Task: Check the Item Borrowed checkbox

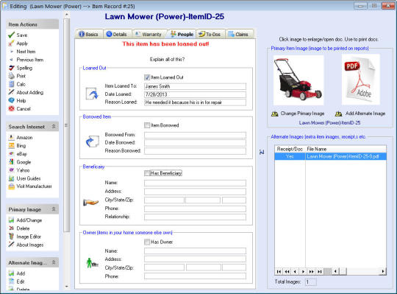Action: click(147, 125)
